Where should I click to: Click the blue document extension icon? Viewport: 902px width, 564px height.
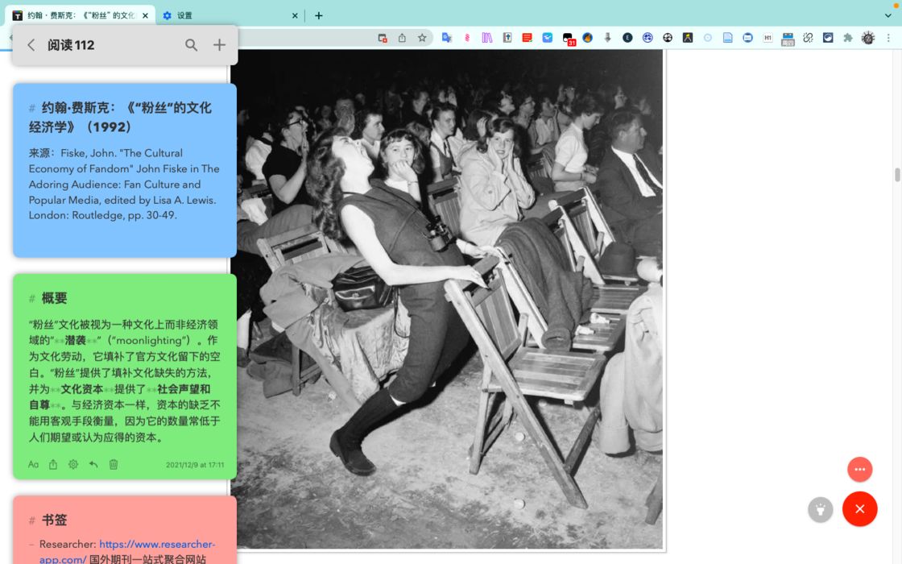728,38
